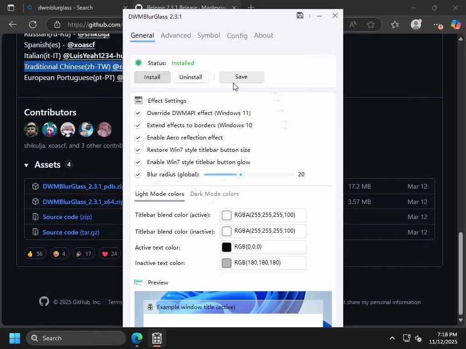Open a new Edge tab
The width and height of the screenshot is (466, 349).
pos(251,7)
